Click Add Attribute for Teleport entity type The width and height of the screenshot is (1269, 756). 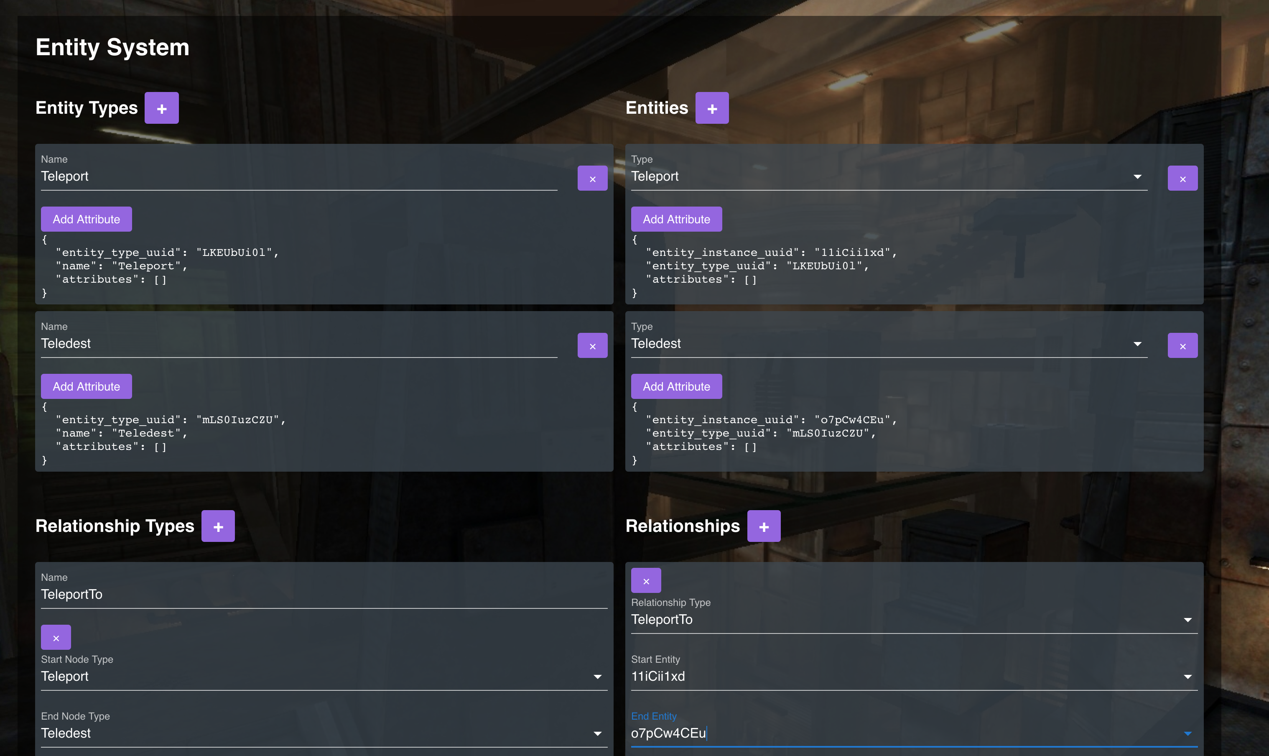[86, 219]
